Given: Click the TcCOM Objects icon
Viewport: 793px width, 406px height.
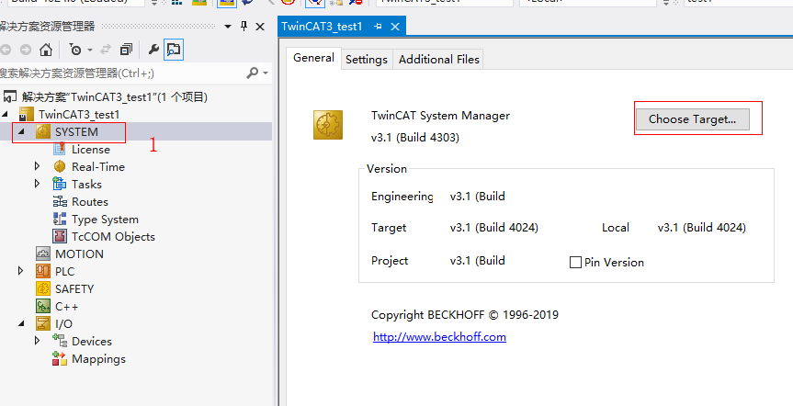Looking at the screenshot, I should pyautogui.click(x=60, y=236).
